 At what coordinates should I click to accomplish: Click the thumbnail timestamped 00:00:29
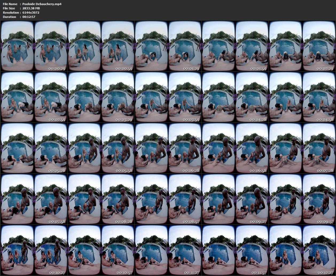(34, 46)
